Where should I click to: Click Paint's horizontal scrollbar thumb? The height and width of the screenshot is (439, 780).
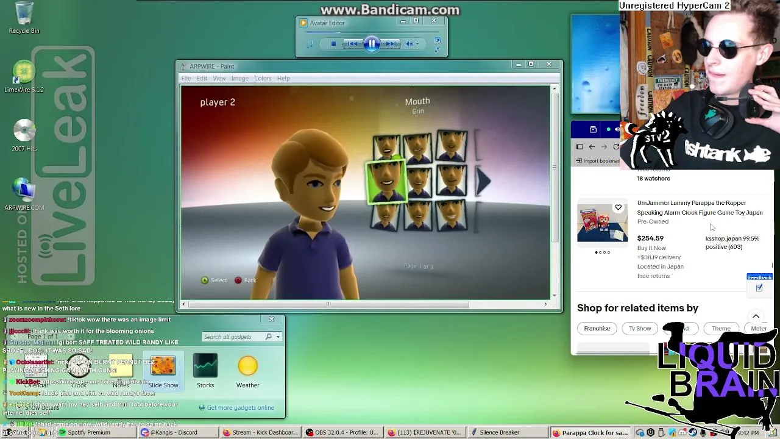tap(328, 304)
